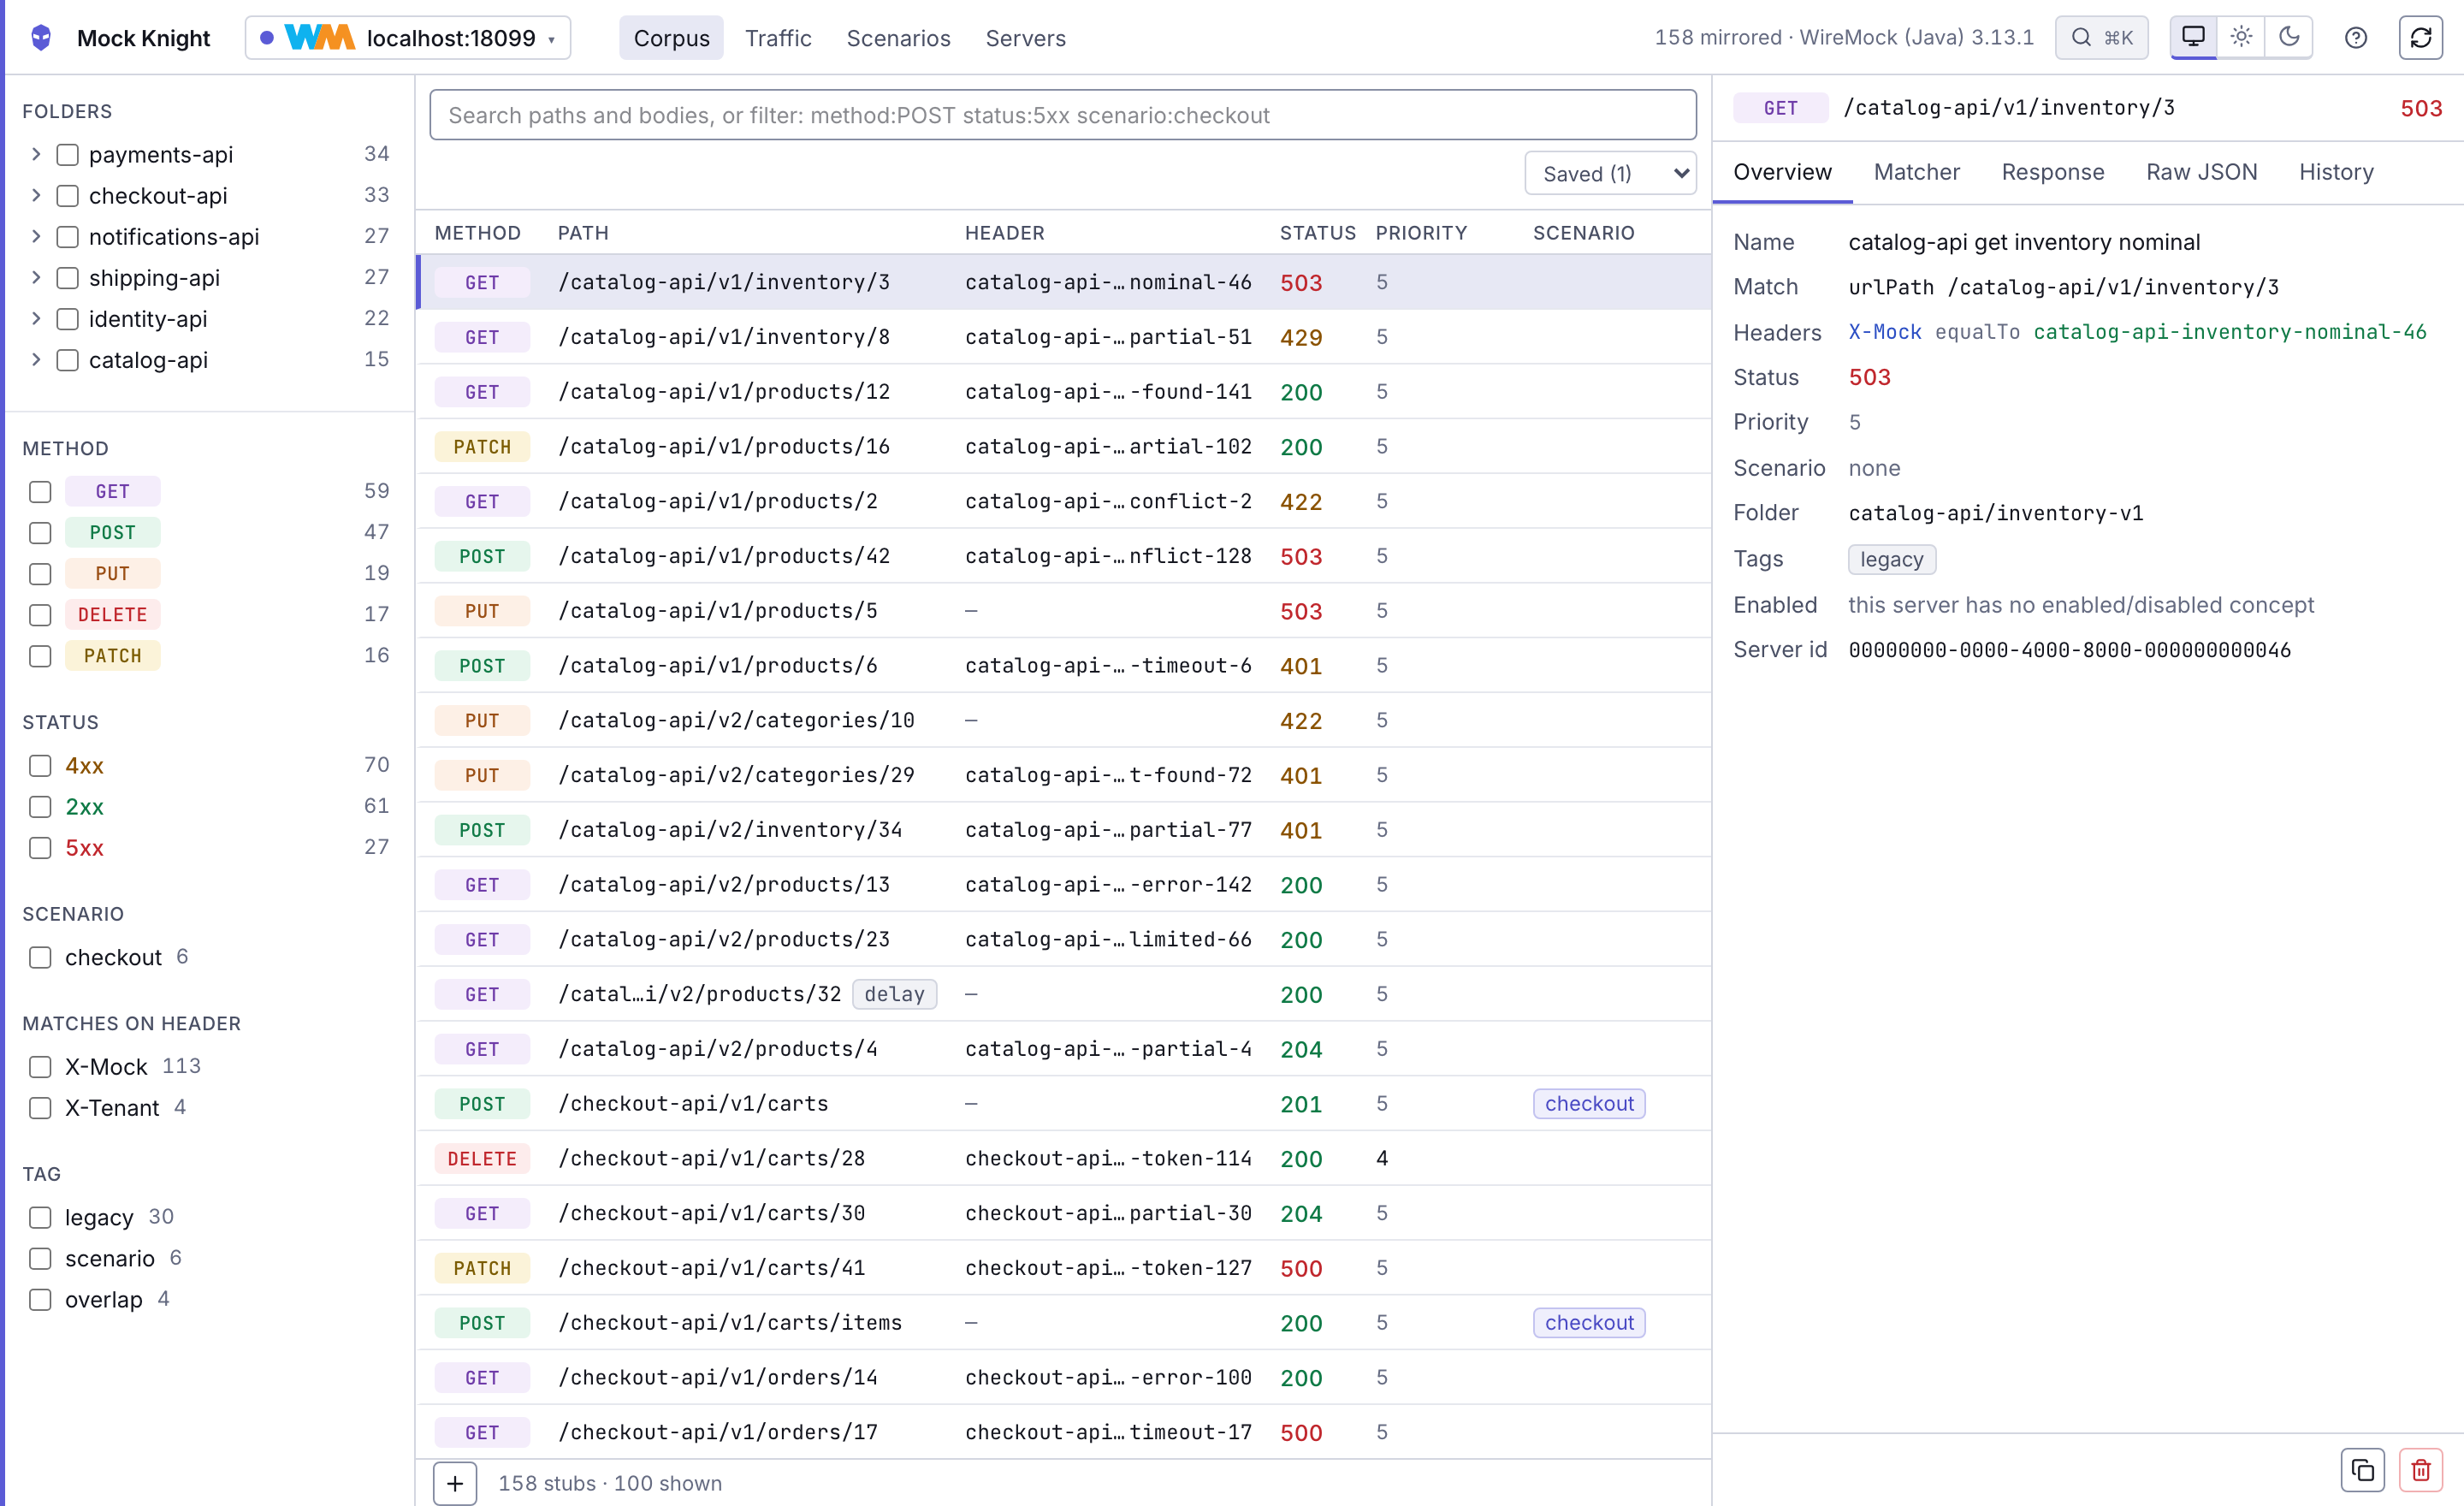Expand the shipping-api folder
This screenshot has width=2464, height=1506.
click(36, 277)
